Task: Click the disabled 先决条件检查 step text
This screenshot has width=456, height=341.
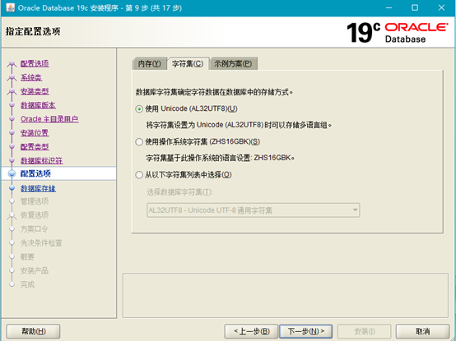Action: [41, 243]
